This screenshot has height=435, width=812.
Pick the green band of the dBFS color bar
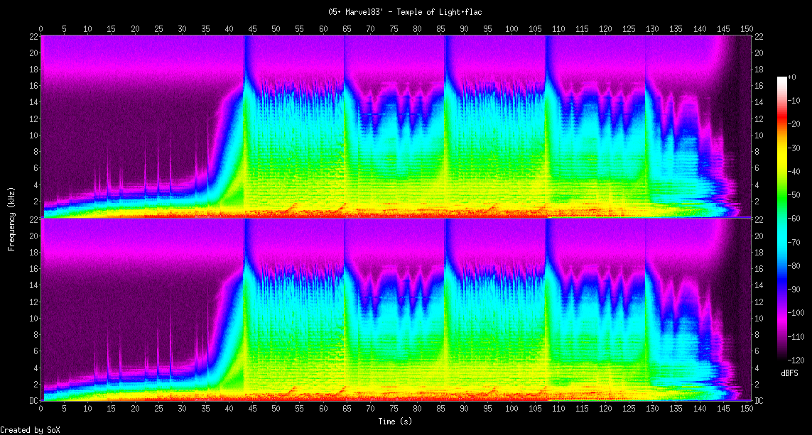click(782, 206)
